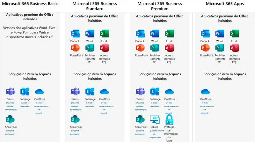255x143 pixels.
Task: Select the Access icon in Microsoft 365 Apps column
Action: click(234, 48)
